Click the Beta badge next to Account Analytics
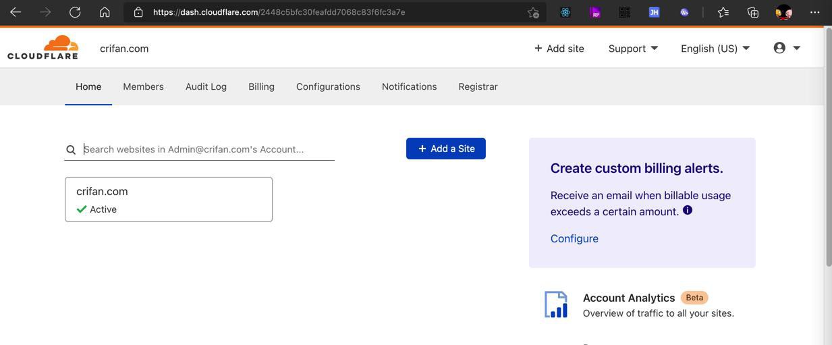 pos(694,298)
